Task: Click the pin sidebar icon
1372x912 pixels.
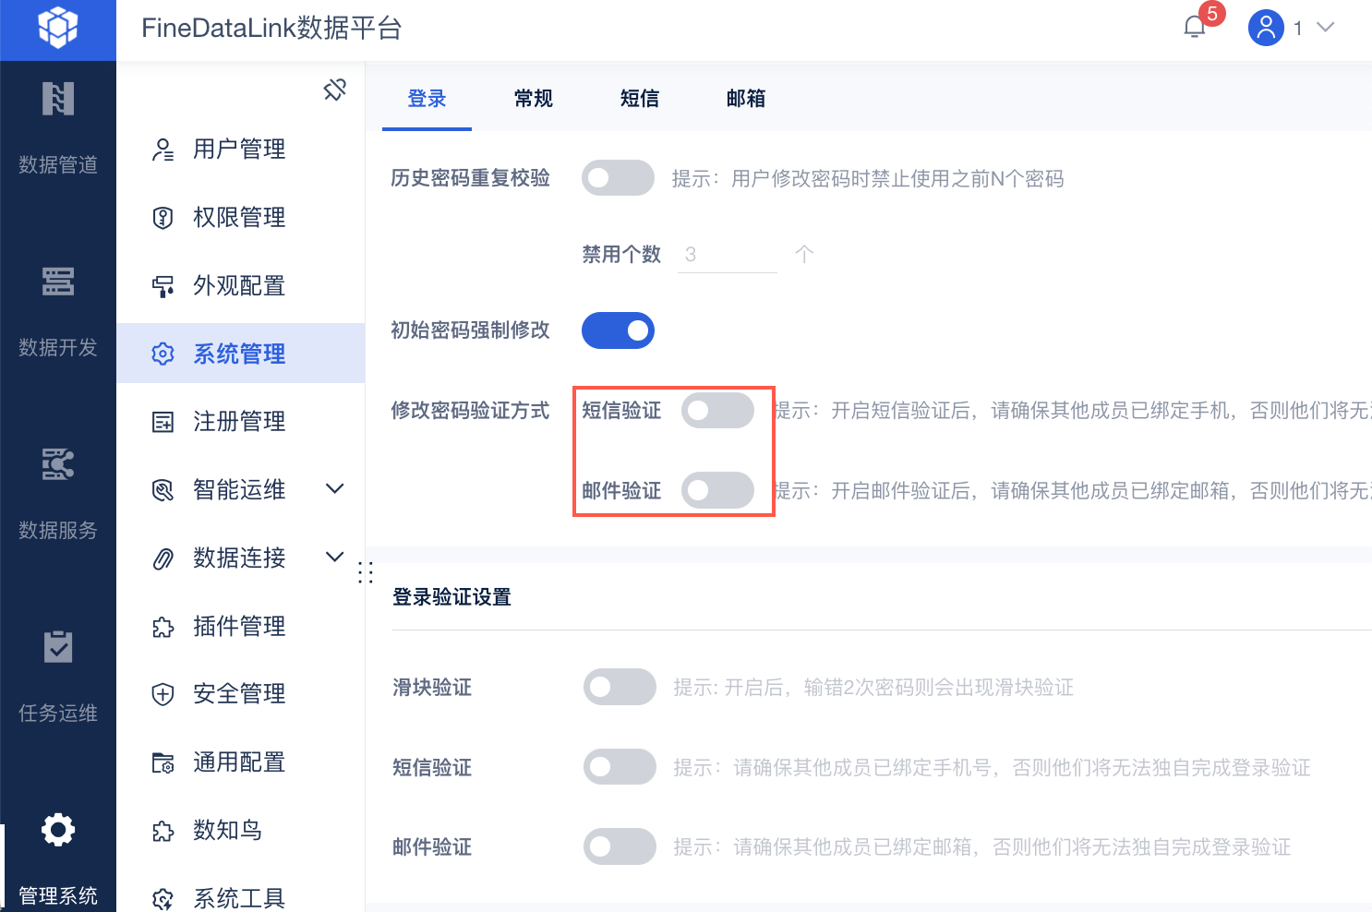Action: point(334,90)
